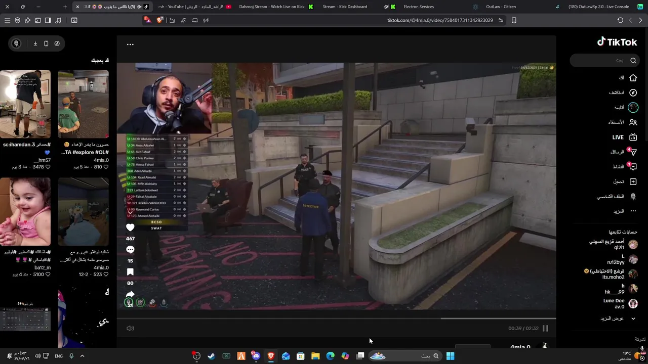
Task: Click the round avatar icon in floating toolbar
Action: pos(16,43)
